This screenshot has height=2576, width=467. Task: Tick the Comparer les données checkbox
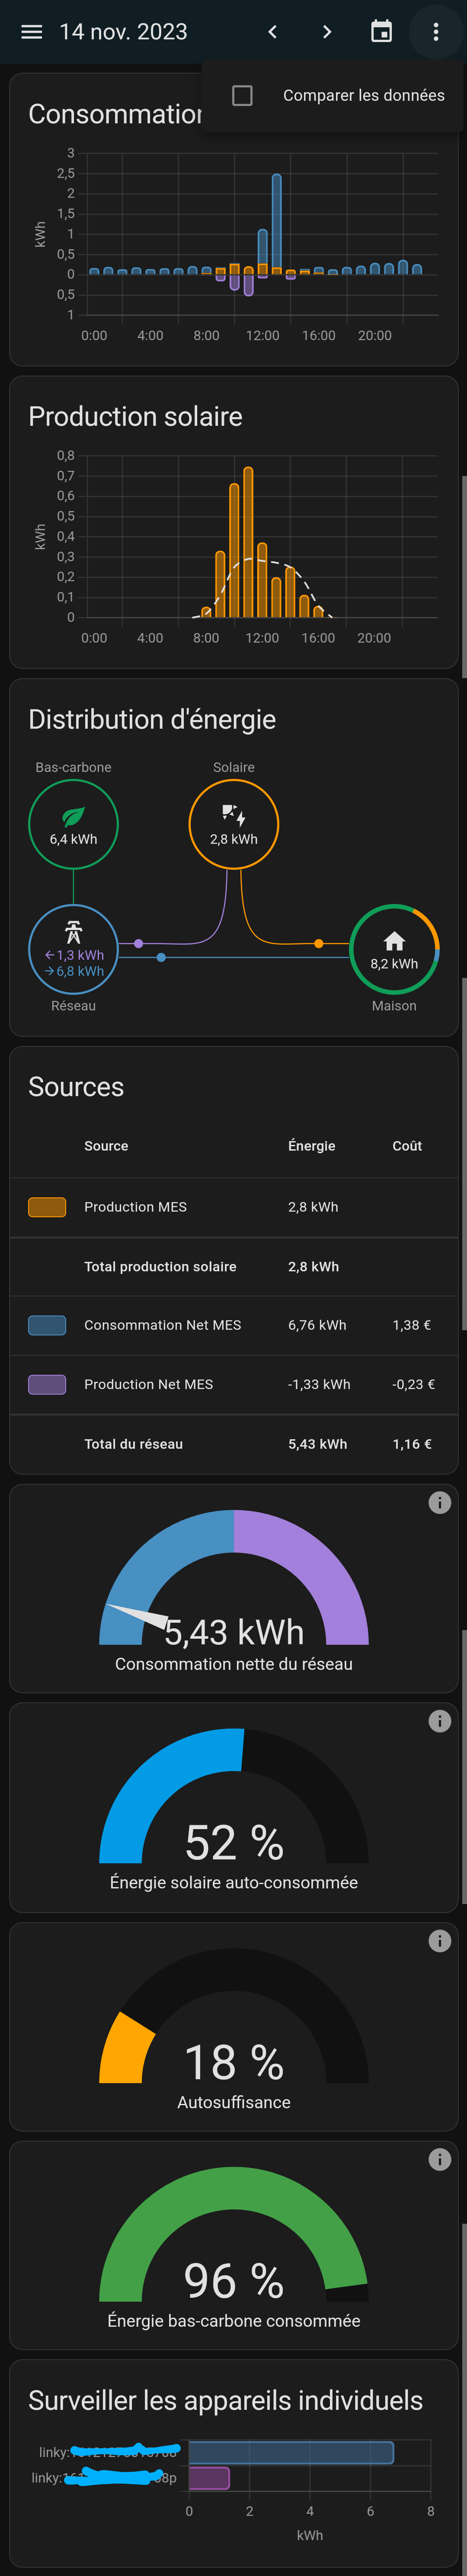point(242,95)
